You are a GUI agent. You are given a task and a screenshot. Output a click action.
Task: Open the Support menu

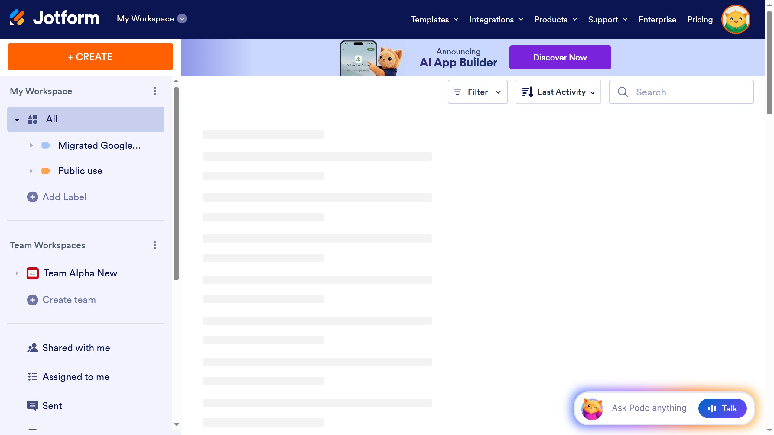click(x=608, y=20)
